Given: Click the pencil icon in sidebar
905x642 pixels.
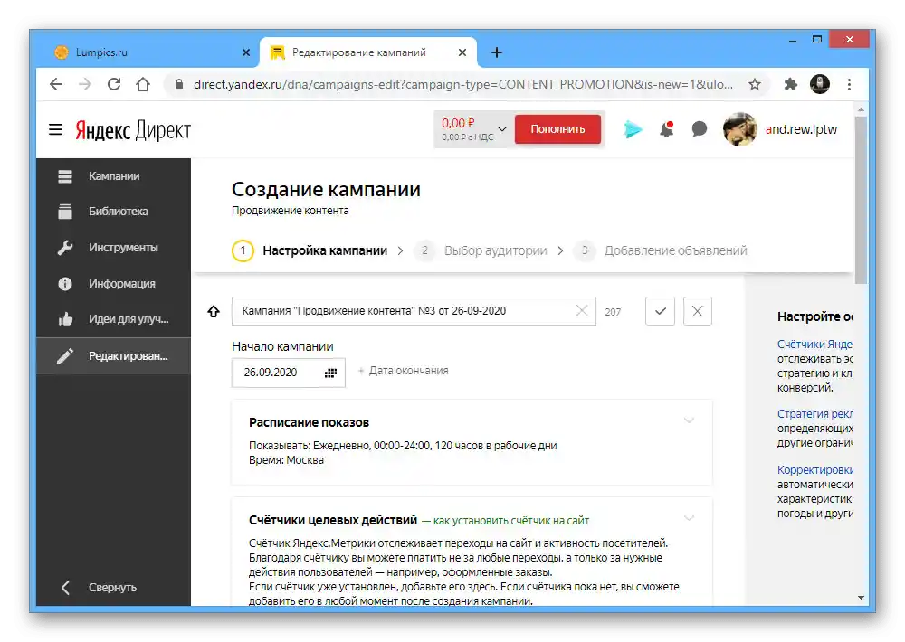Looking at the screenshot, I should [65, 356].
